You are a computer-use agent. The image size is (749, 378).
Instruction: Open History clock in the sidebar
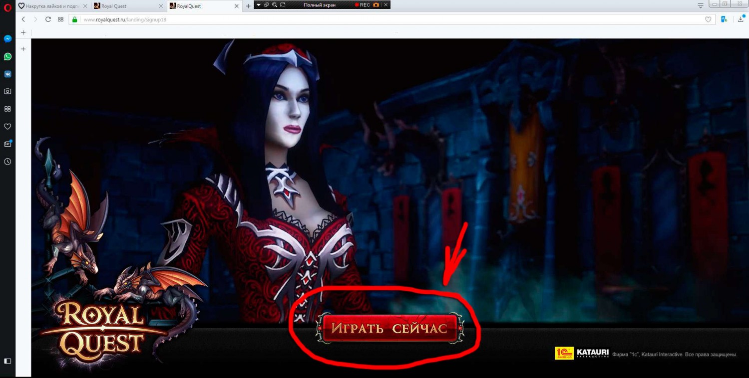pos(7,162)
